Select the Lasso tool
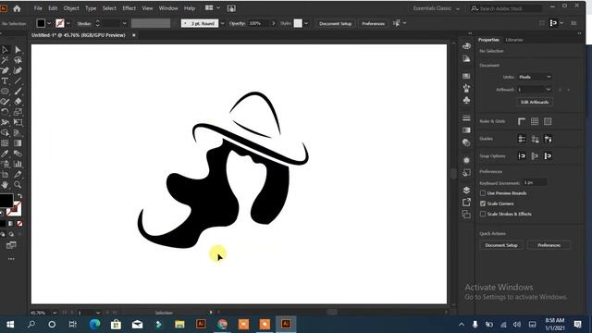This screenshot has height=333, width=592. tap(18, 60)
